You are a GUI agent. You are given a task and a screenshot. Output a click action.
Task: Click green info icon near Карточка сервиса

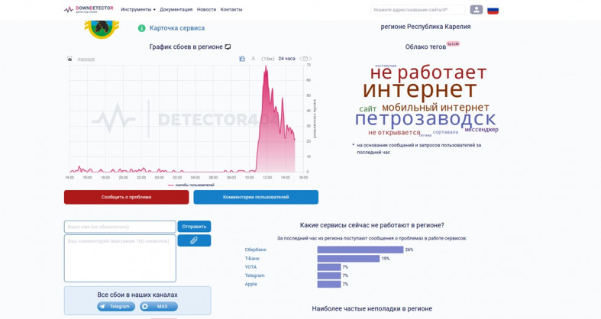142,28
